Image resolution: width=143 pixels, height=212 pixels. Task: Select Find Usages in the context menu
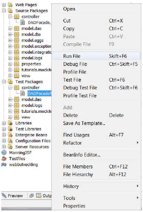click(x=96, y=135)
